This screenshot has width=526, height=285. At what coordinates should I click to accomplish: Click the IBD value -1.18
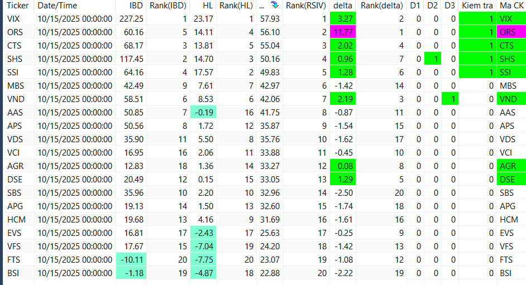[x=132, y=273]
